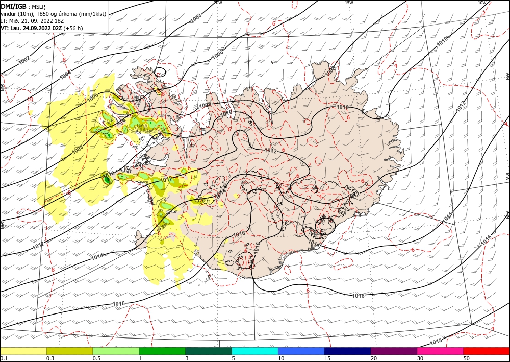Click the '20W' longitude label at top

[x=218, y=3]
